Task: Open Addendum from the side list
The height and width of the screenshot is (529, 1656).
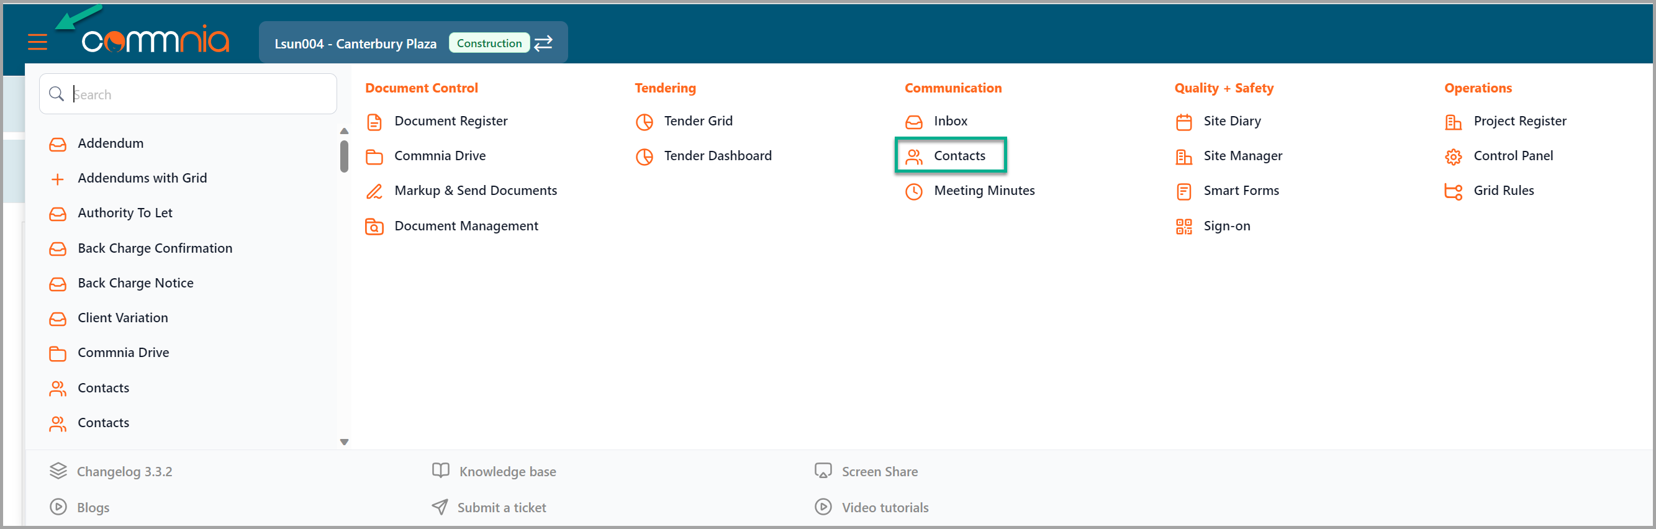Action: tap(111, 143)
